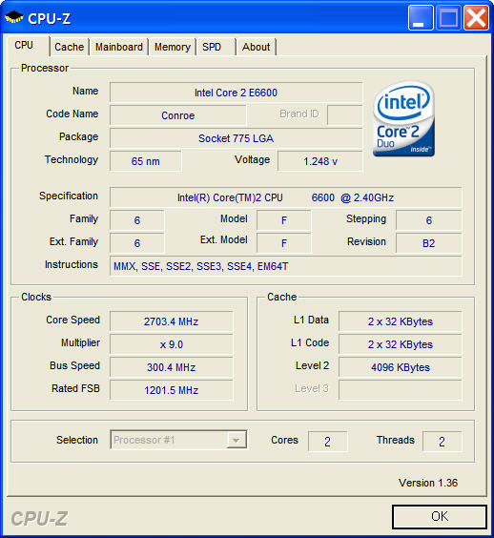Click the Processor #1 selection combo box
Image resolution: width=494 pixels, height=538 pixels.
click(178, 440)
